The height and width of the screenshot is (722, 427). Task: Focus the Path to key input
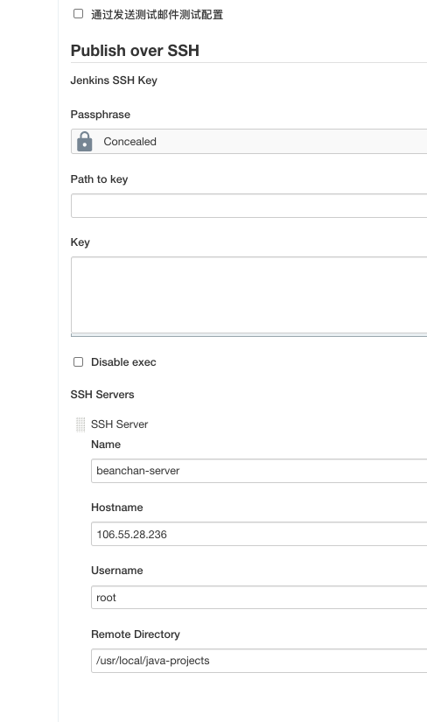(x=248, y=206)
